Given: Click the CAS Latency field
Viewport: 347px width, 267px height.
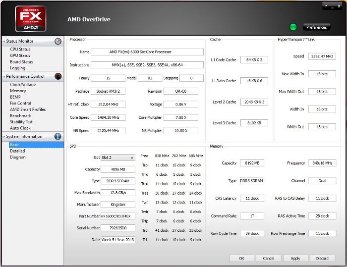Looking at the screenshot, I should pyautogui.click(x=252, y=198).
